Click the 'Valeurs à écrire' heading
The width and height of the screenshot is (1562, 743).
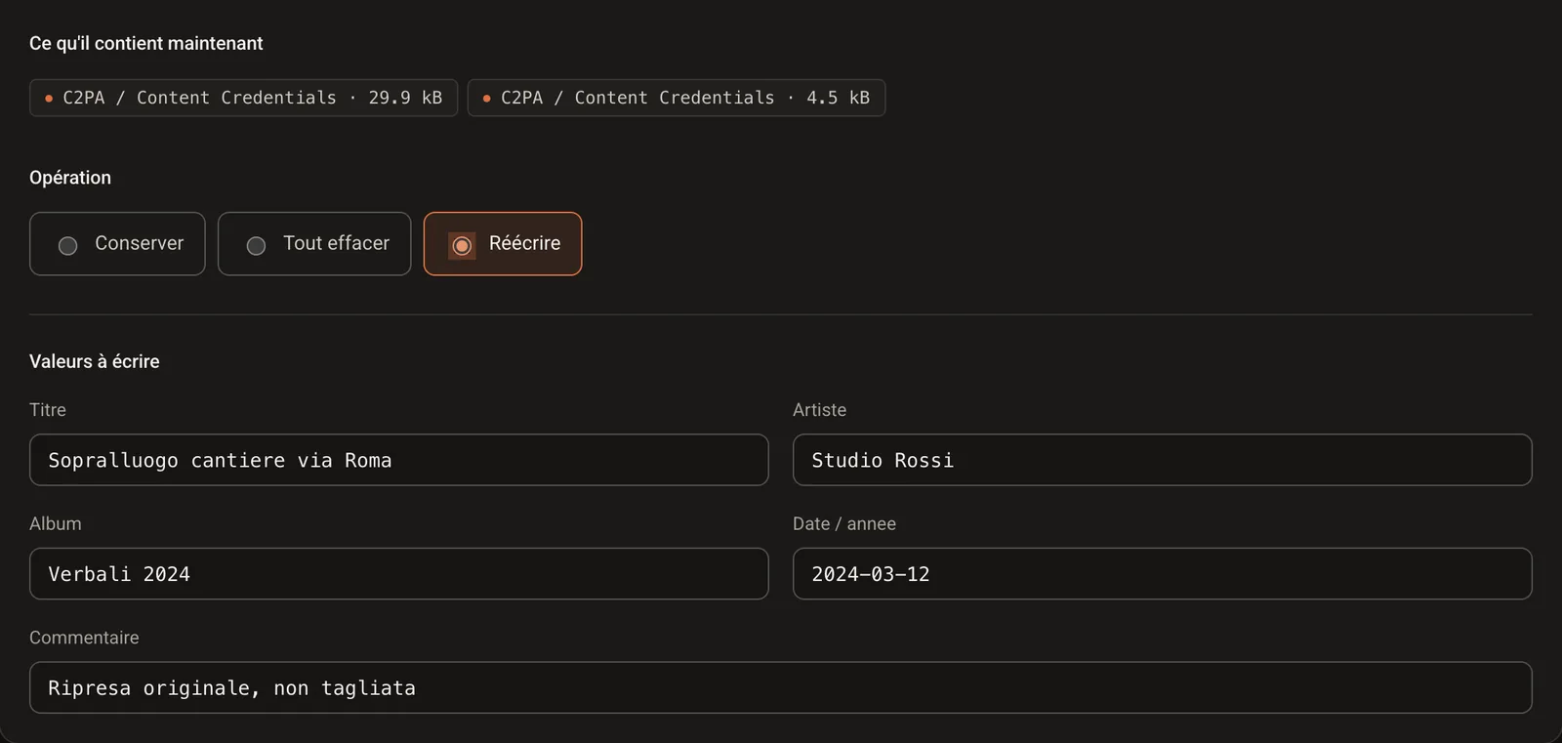(x=95, y=361)
